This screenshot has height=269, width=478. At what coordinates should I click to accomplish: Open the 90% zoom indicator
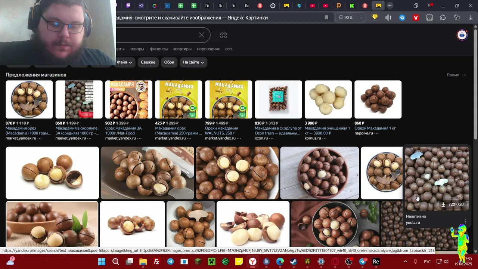pos(346,18)
